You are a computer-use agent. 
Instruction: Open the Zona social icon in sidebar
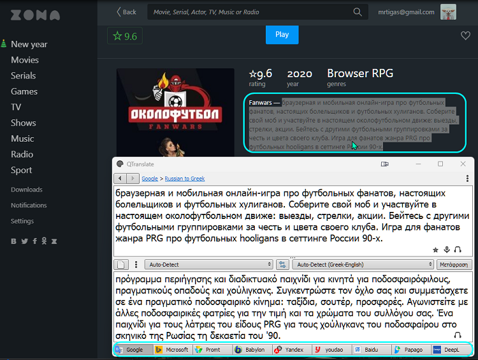click(x=54, y=241)
